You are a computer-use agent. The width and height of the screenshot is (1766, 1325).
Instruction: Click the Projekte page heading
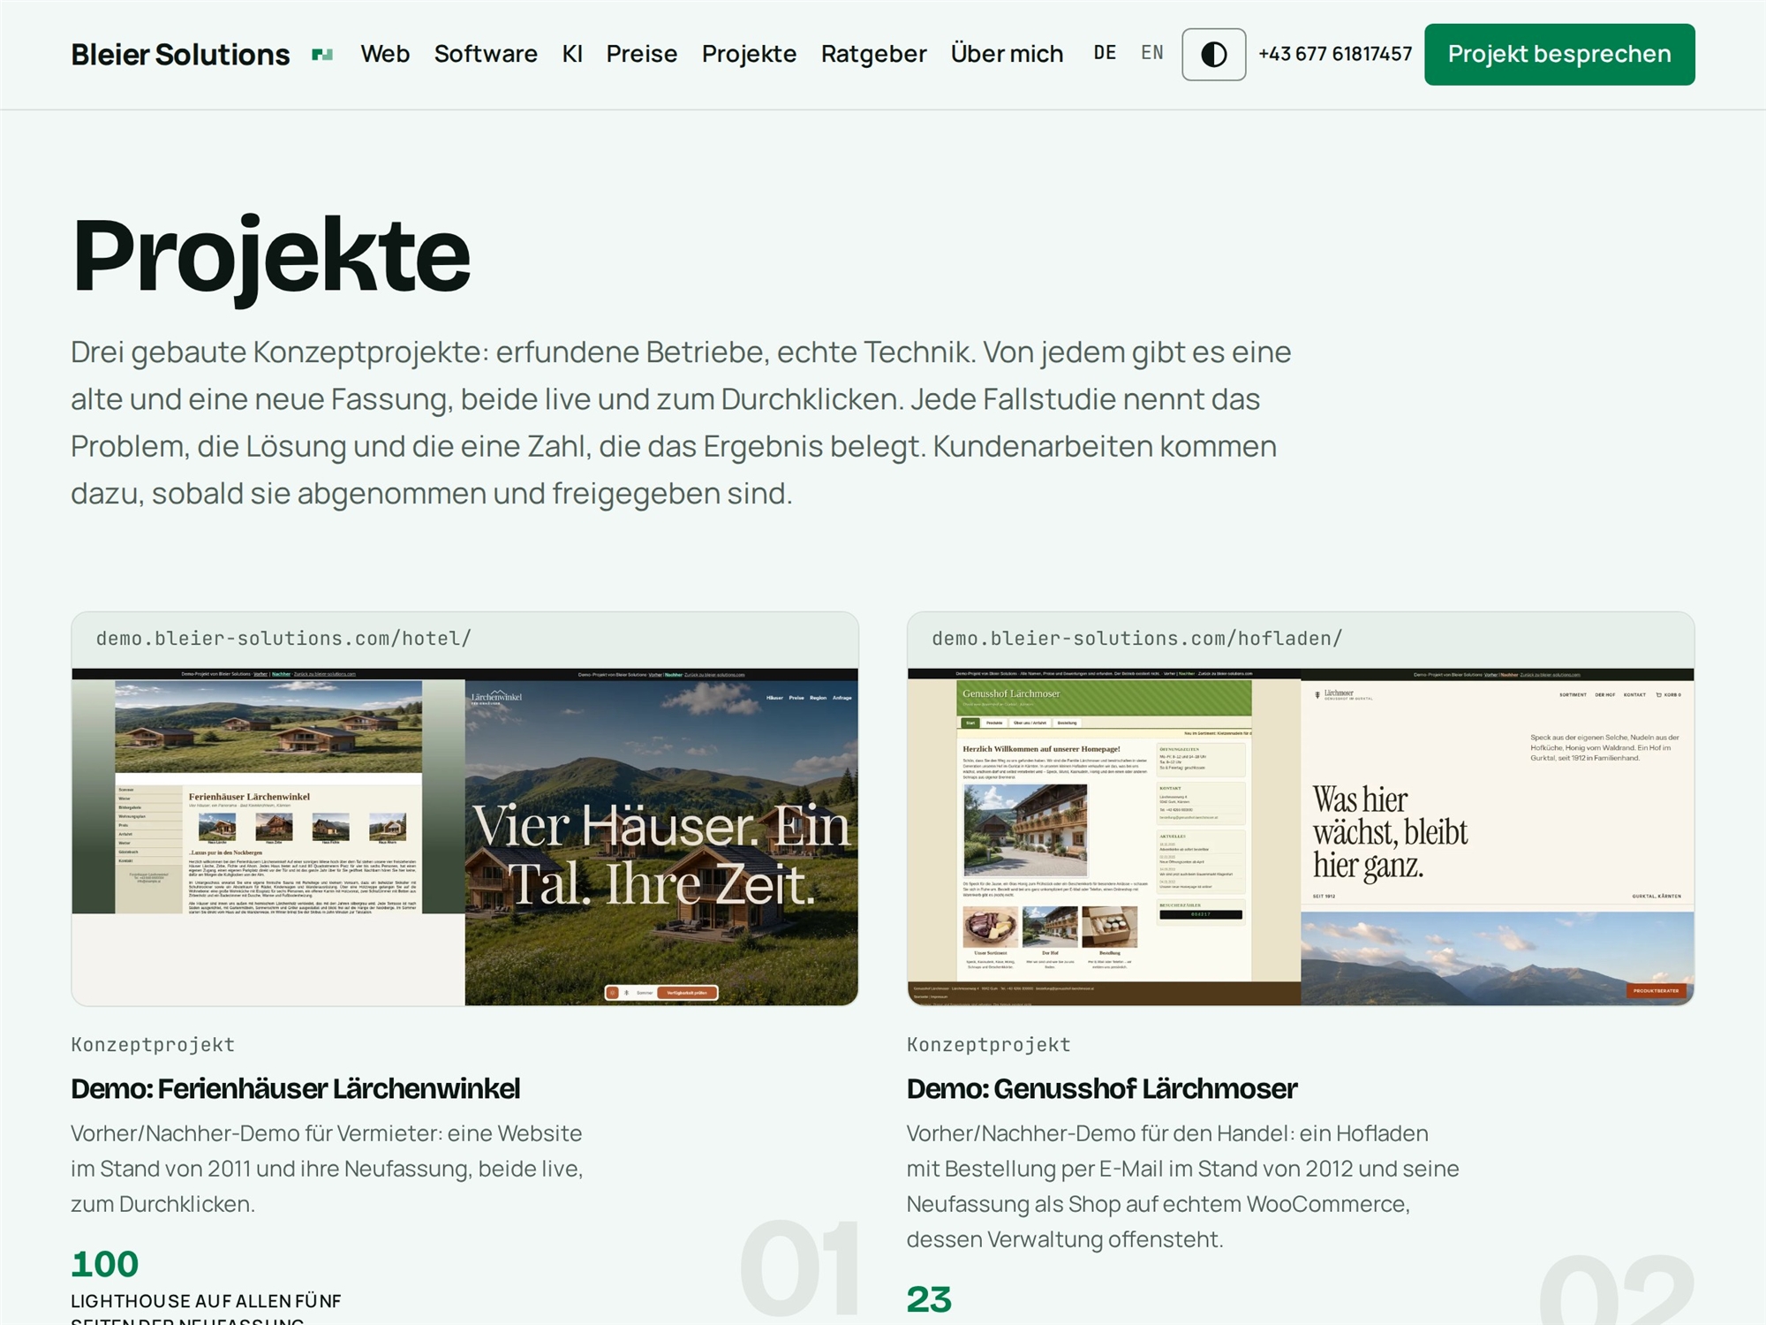click(271, 256)
